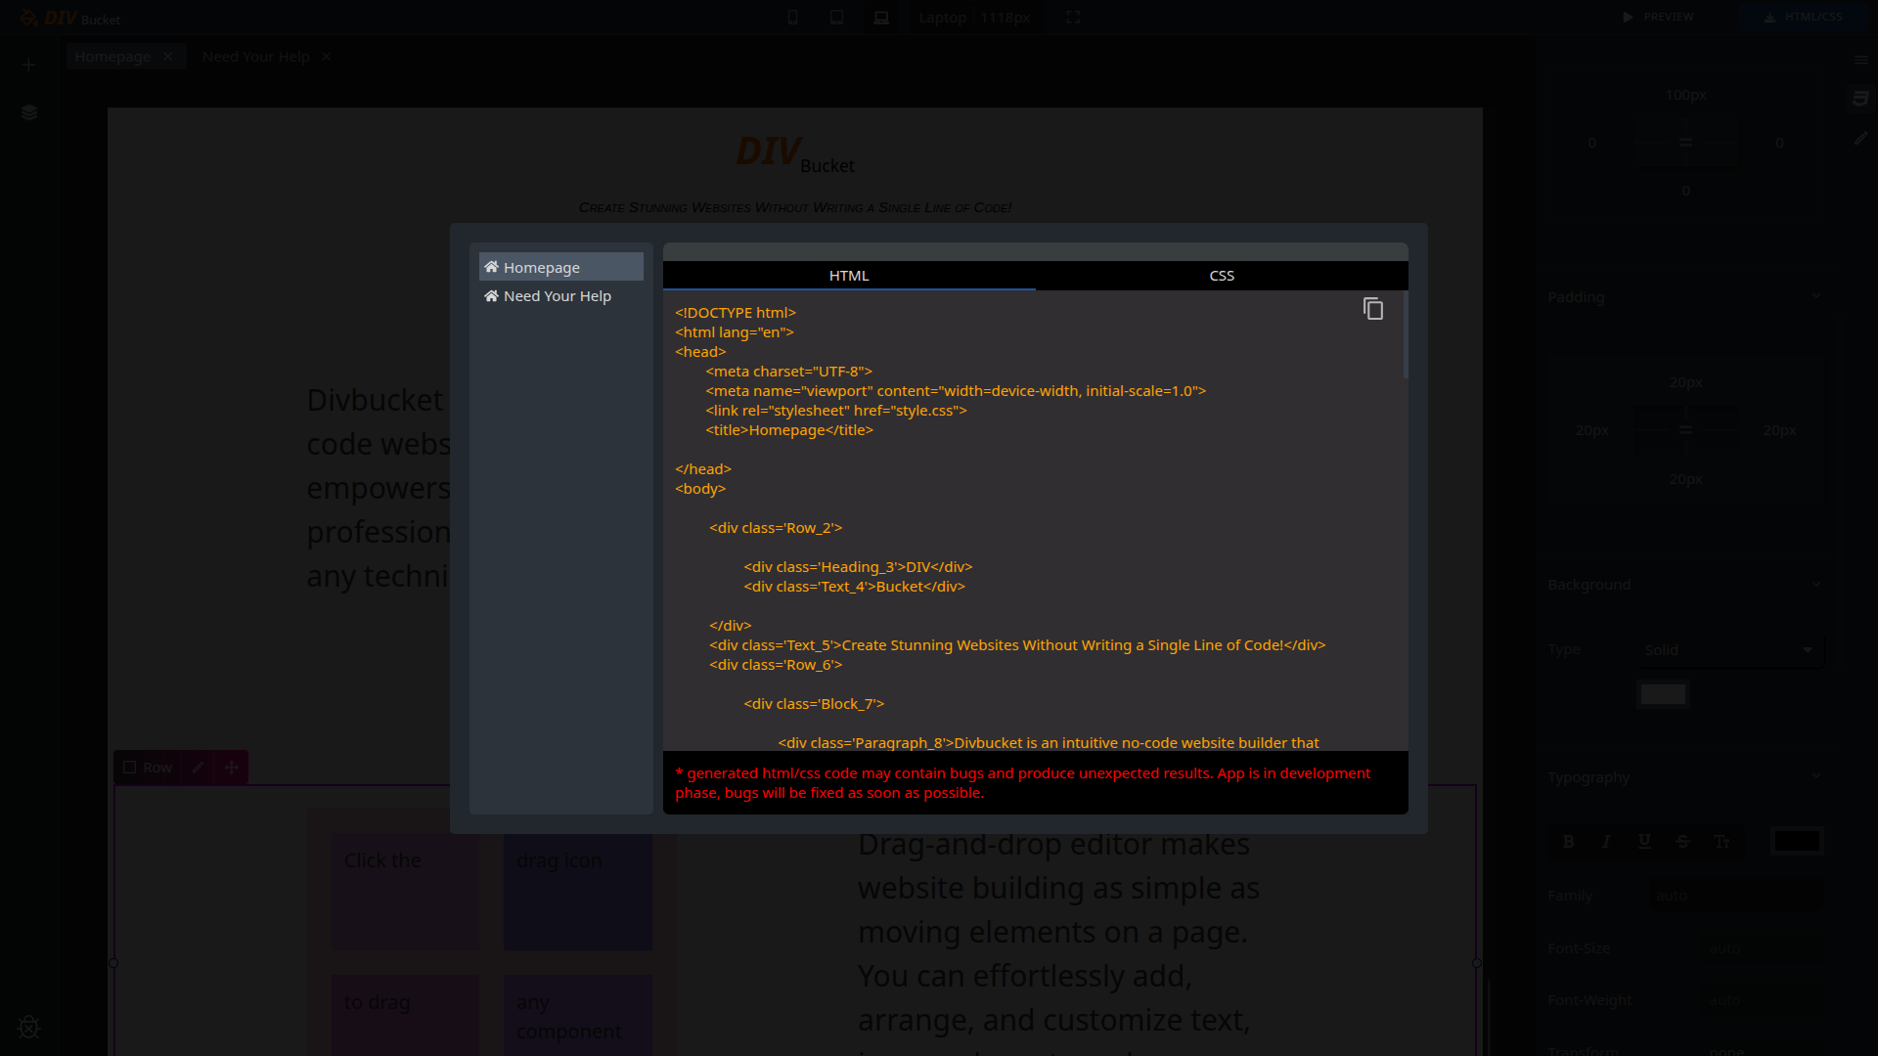The image size is (1878, 1056).
Task: Click the PREVIEW button
Action: (x=1658, y=17)
